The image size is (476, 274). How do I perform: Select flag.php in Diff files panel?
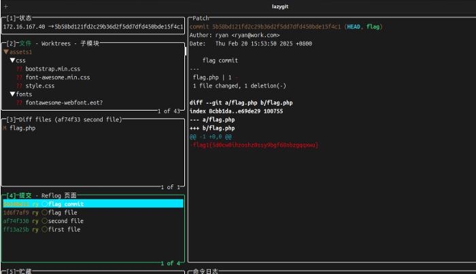tap(22, 128)
